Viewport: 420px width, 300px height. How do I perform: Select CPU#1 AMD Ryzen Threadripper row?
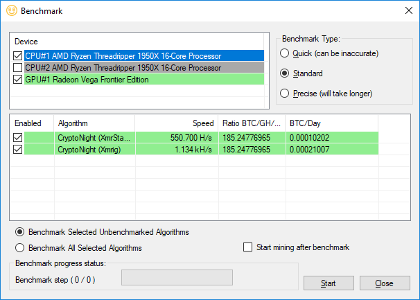(x=144, y=55)
